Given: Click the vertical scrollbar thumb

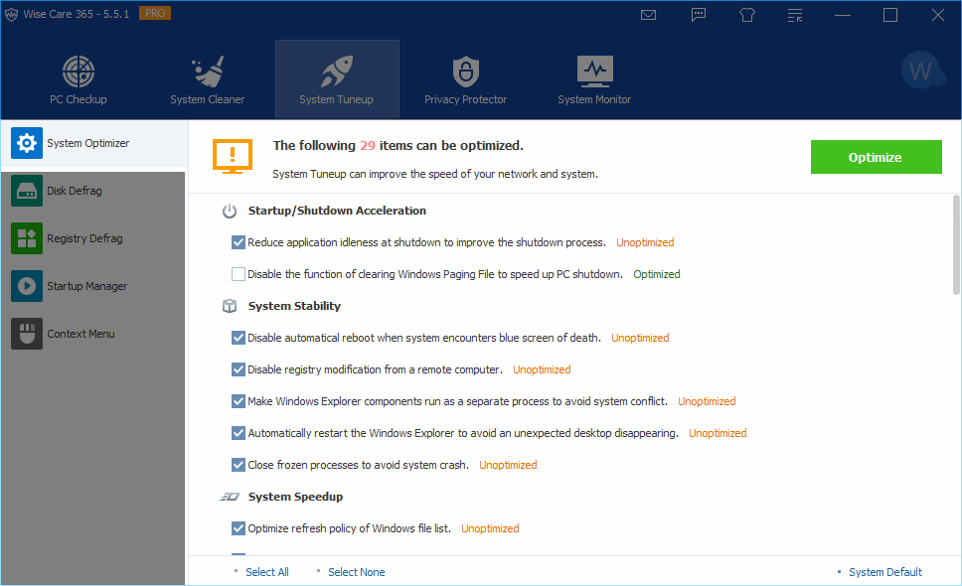Looking at the screenshot, I should tap(956, 244).
